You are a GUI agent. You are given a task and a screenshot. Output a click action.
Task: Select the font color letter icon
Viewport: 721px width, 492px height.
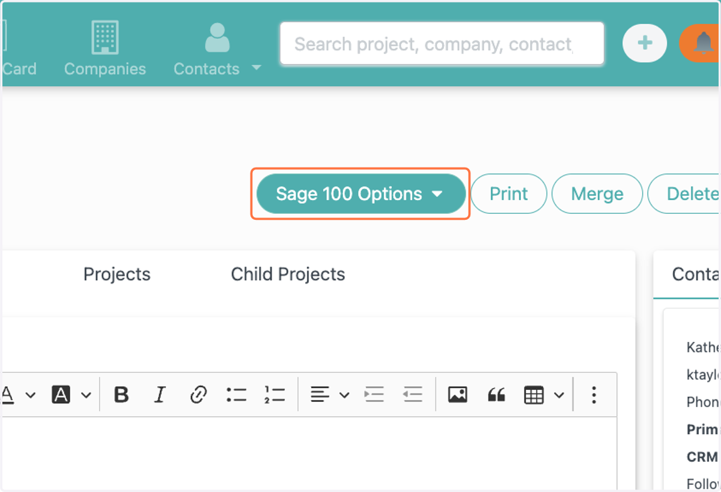point(8,395)
